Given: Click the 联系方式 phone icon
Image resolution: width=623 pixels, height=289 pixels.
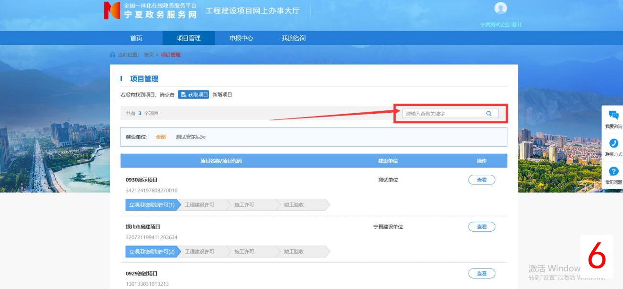Looking at the screenshot, I should click(x=613, y=143).
